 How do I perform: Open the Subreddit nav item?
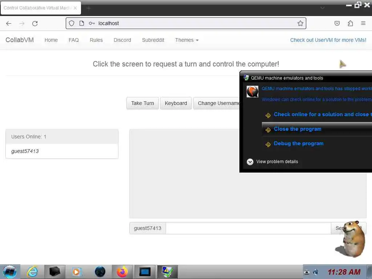[153, 40]
